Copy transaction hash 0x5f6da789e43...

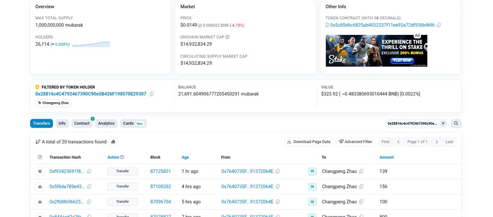click(89, 187)
